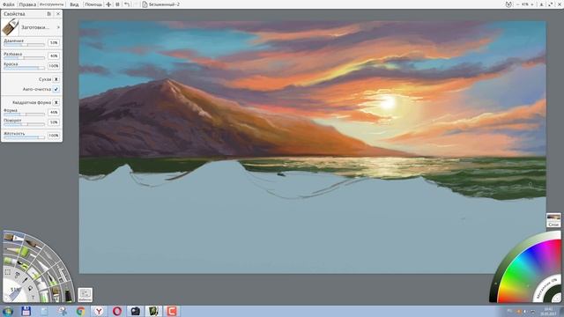The image size is (564, 317).
Task: Select the paint bucket fill tool
Action: [x=30, y=288]
